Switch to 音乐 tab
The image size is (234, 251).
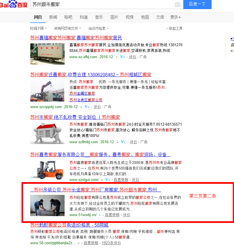[x=99, y=17]
